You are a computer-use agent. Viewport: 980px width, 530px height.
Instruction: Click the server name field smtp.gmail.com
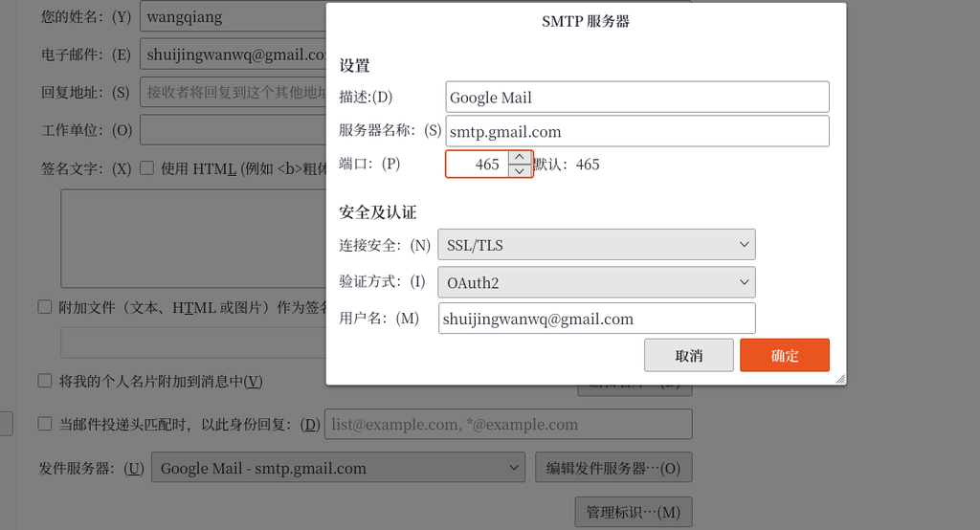tap(637, 131)
